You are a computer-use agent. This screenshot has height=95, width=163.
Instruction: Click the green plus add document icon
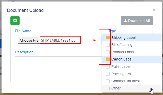click(x=15, y=20)
